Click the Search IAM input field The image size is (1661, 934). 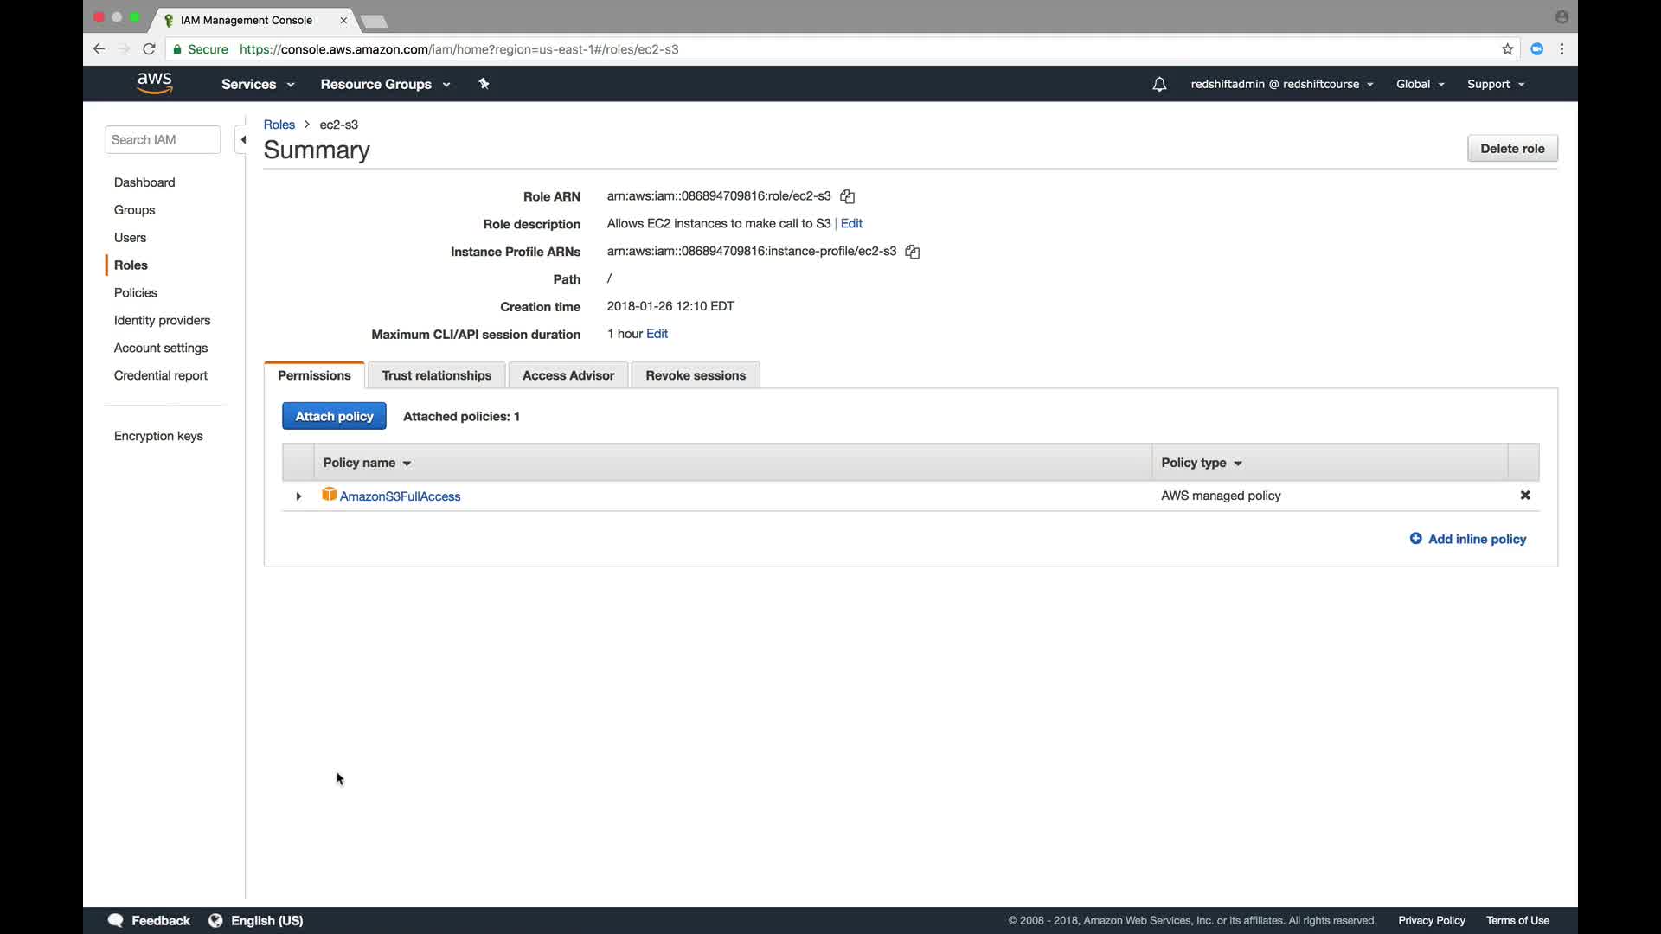tap(163, 139)
